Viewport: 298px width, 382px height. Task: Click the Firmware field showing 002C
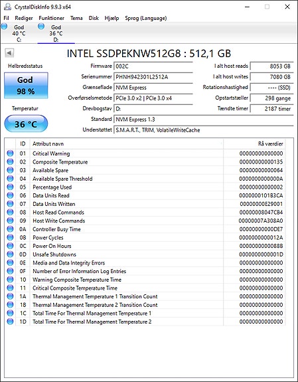click(153, 66)
